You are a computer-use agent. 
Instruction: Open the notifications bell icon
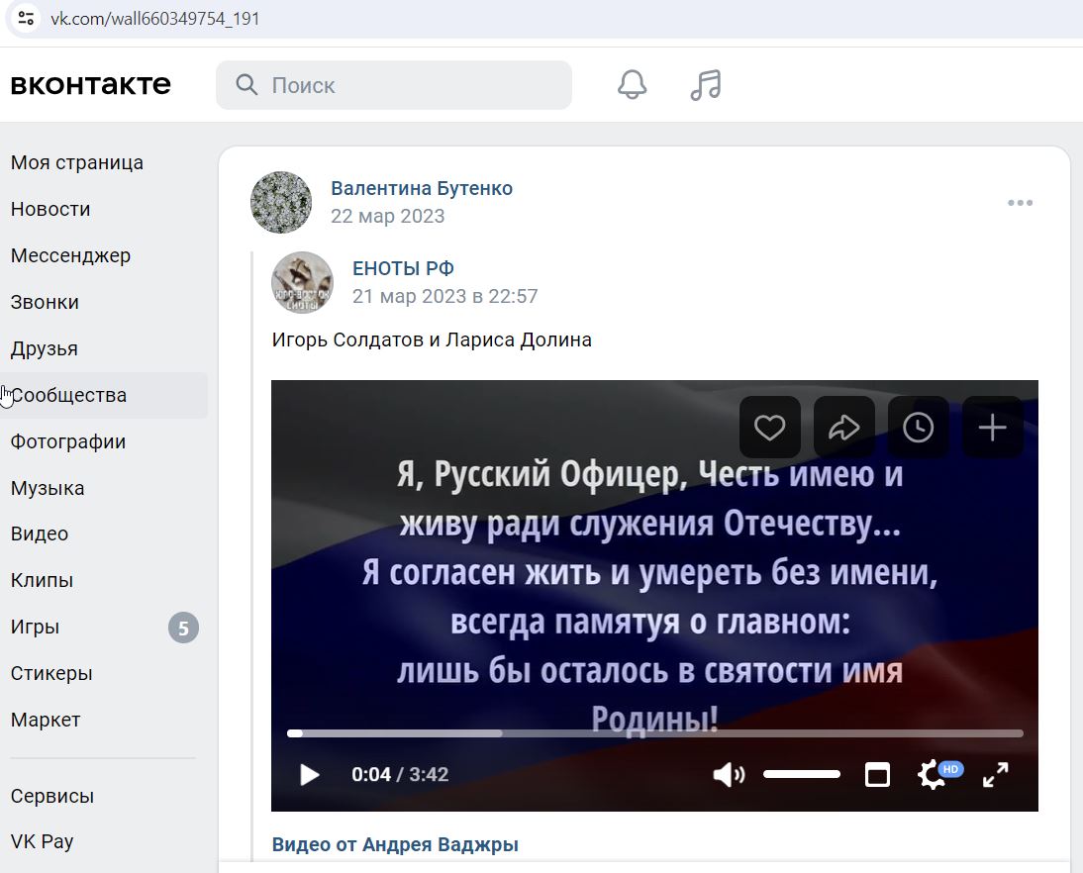(632, 85)
